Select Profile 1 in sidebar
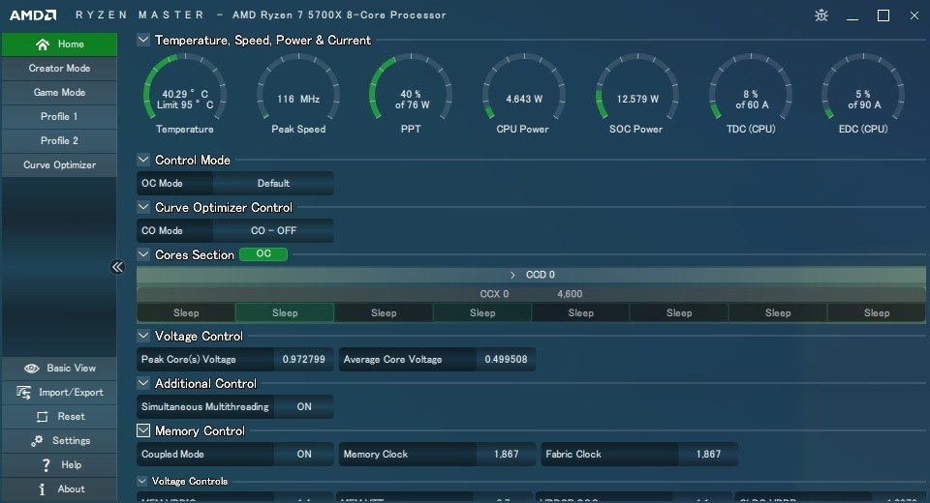The height and width of the screenshot is (503, 930). pyautogui.click(x=59, y=117)
